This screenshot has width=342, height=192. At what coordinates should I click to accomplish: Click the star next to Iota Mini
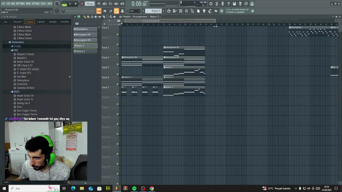pos(70,77)
